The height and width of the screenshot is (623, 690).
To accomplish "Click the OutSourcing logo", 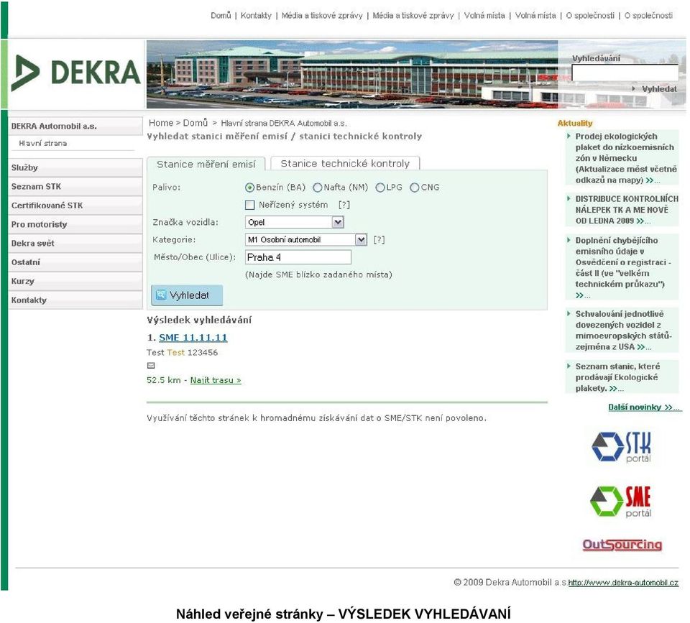I will [622, 545].
